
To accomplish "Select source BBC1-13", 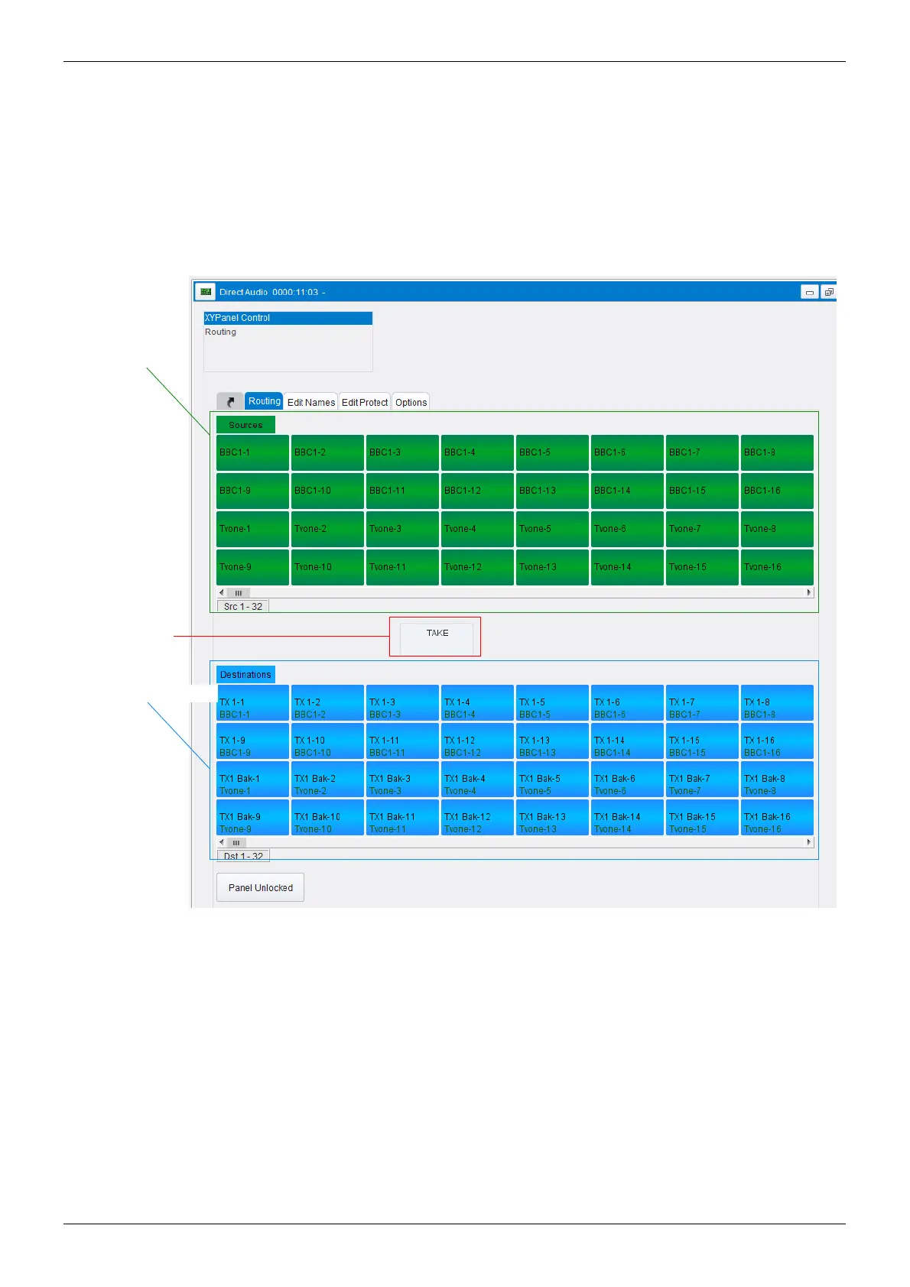I will pyautogui.click(x=552, y=491).
